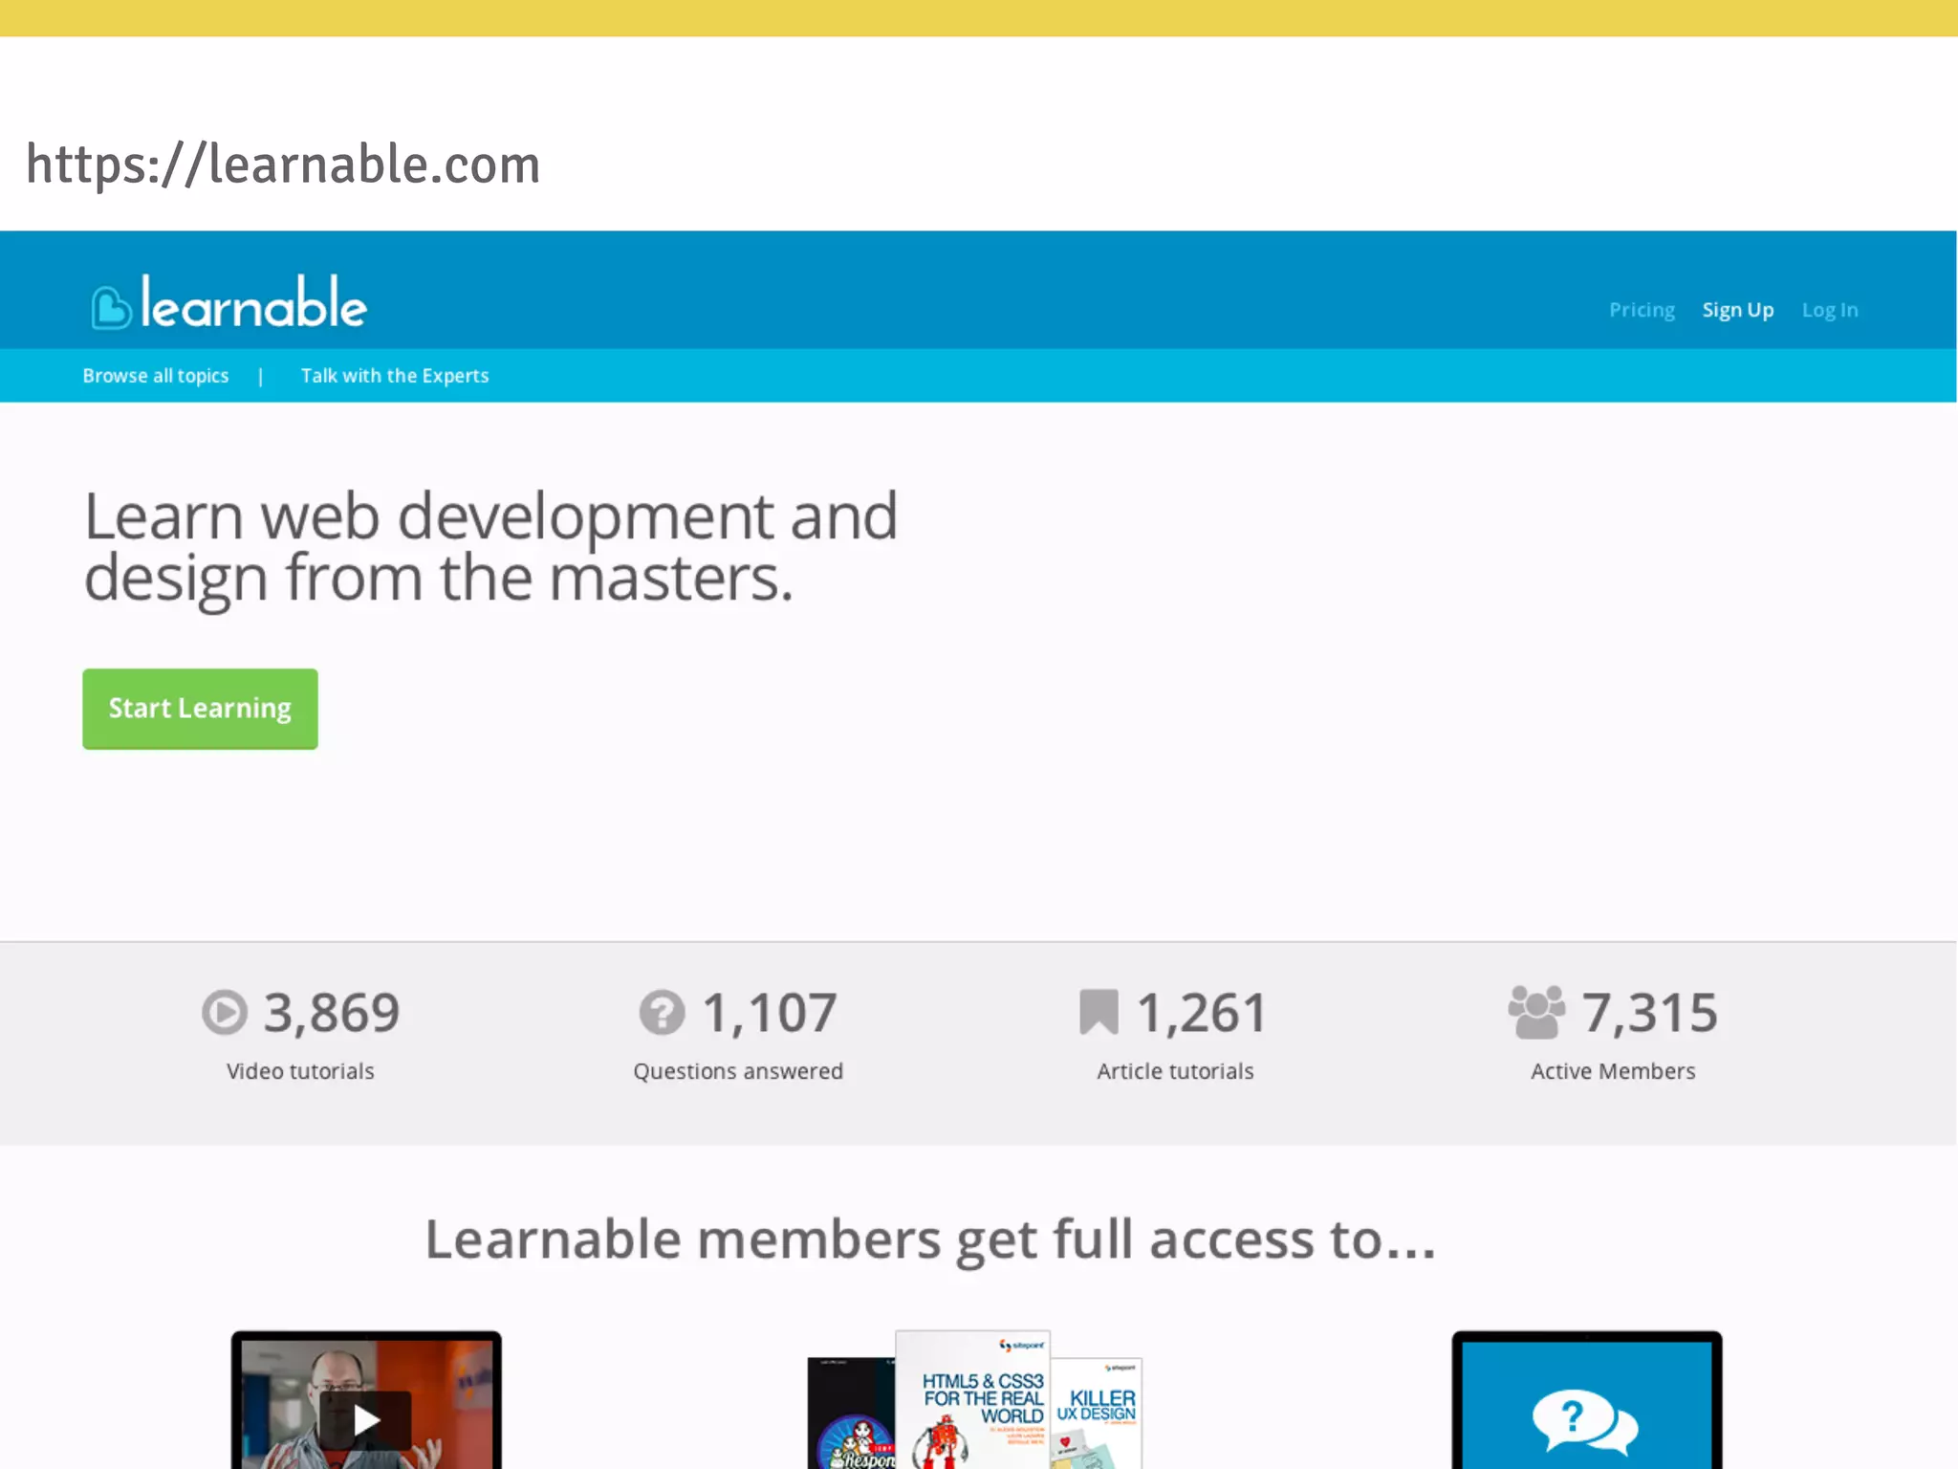The height and width of the screenshot is (1469, 1958).
Task: Click the Questions answered label
Action: tap(738, 1071)
